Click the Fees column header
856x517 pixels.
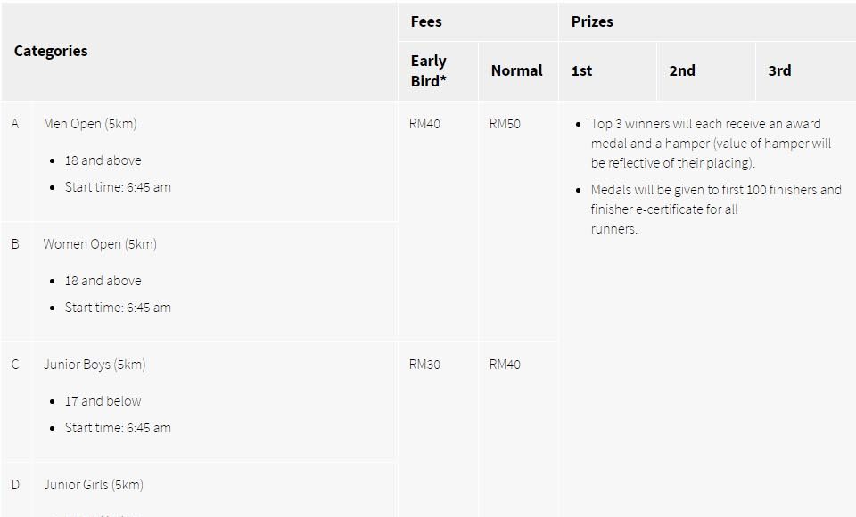(x=426, y=21)
